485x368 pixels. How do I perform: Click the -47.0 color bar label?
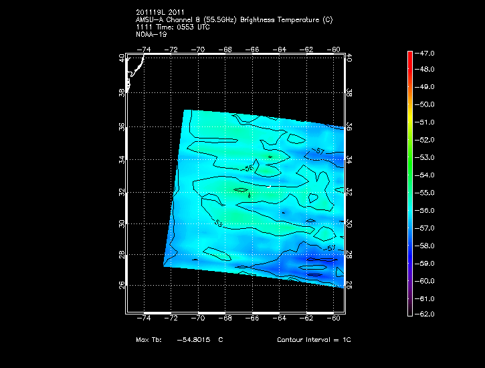coord(426,52)
